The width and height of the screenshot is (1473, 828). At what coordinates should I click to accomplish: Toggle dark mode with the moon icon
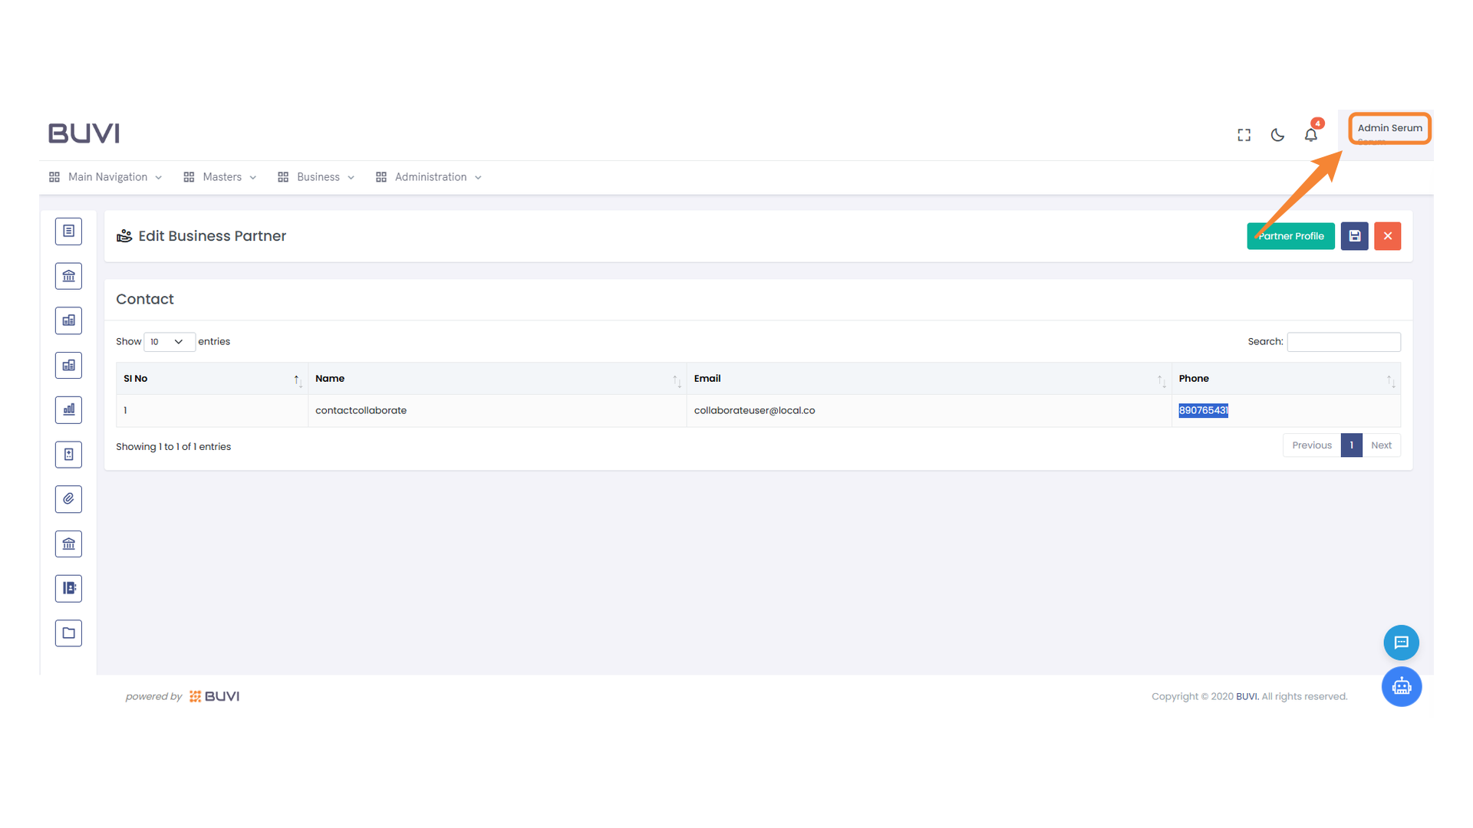1277,134
